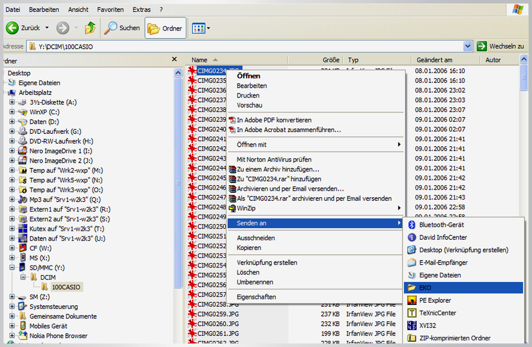
Task: Select Arbeitsplatz in folder tree
Action: tap(35, 93)
